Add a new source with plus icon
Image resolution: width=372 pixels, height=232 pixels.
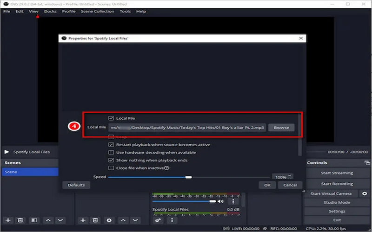pyautogui.click(x=83, y=220)
